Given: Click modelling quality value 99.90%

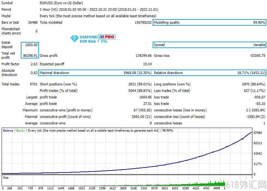Looking at the screenshot, I should coord(259,22).
